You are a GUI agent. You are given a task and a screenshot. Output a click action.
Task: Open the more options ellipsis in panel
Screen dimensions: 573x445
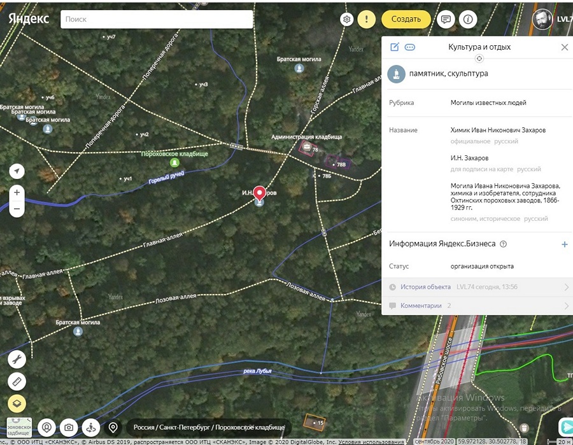pos(410,47)
